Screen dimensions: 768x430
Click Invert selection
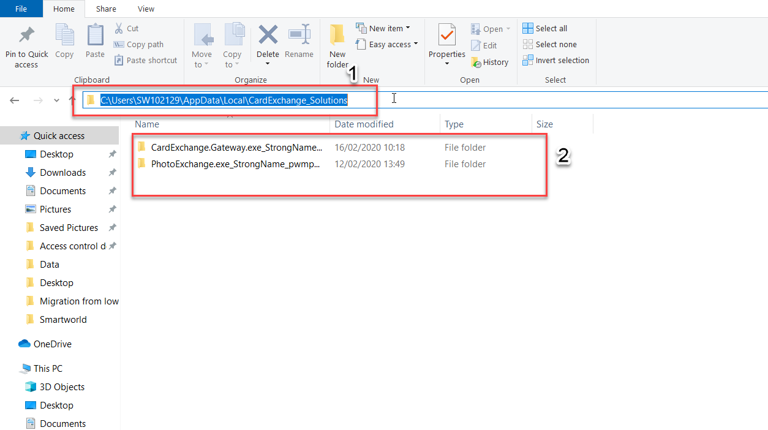[x=555, y=60]
